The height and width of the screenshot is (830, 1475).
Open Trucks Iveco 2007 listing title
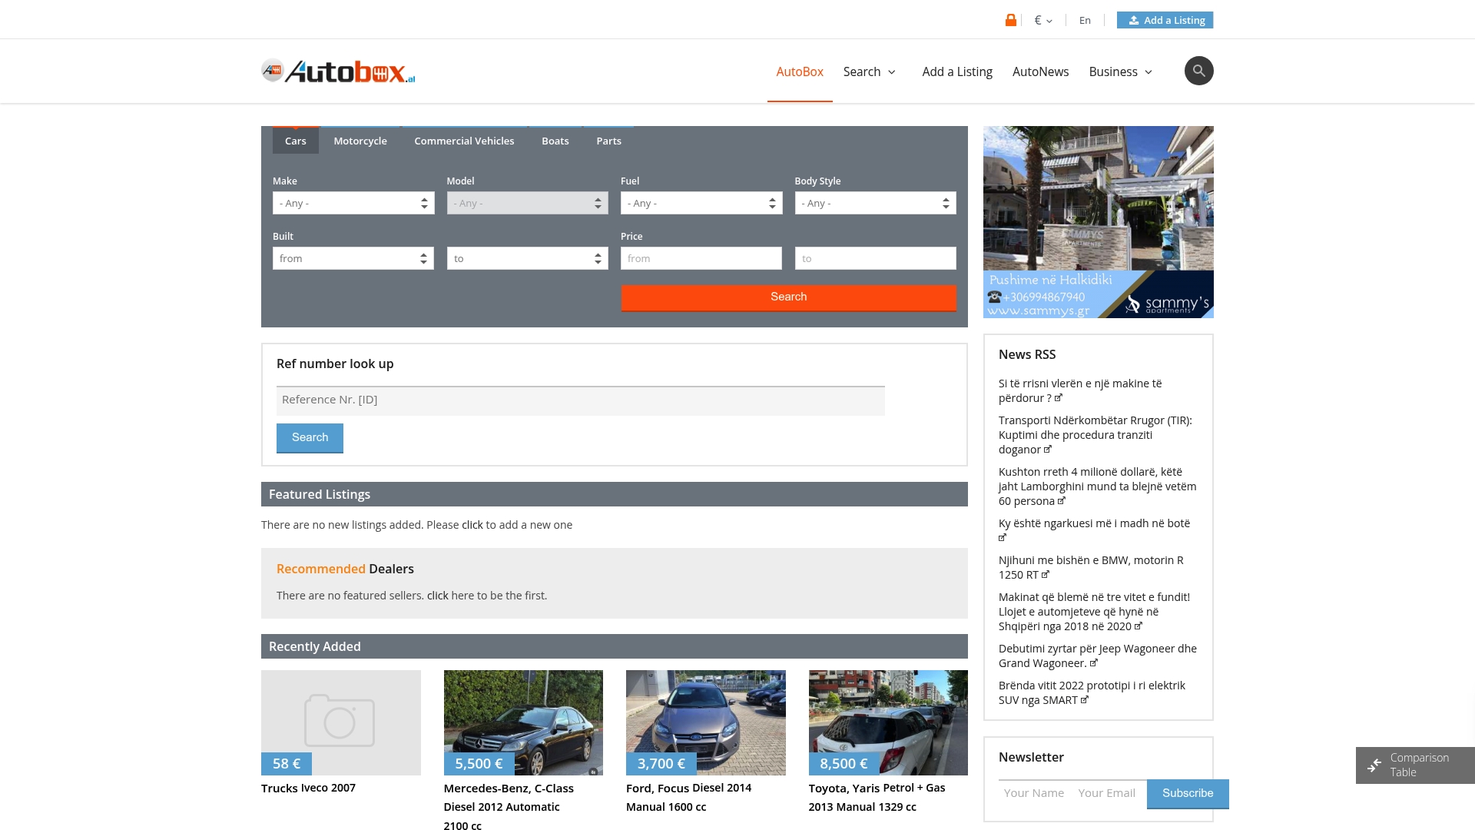pos(308,788)
